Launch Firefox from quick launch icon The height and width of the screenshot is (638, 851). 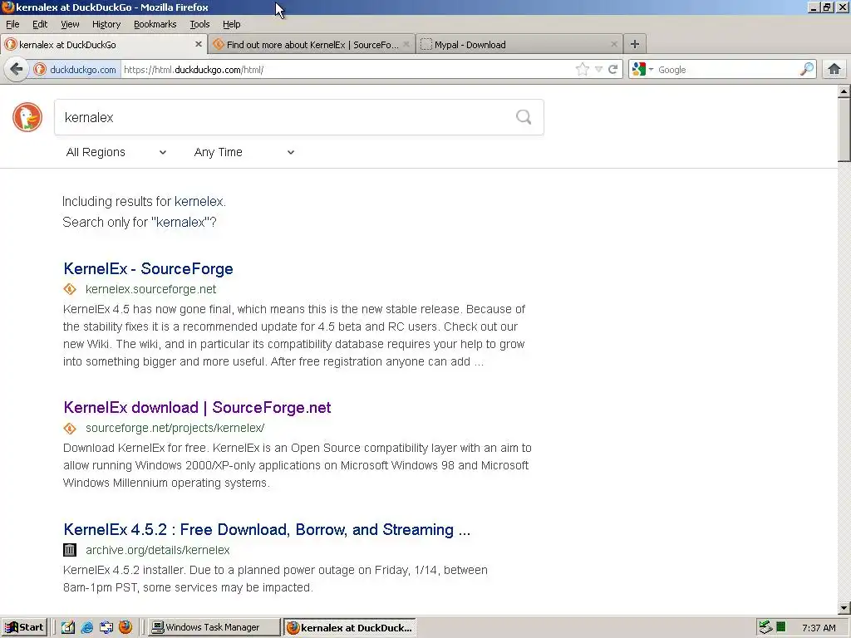pos(125,627)
